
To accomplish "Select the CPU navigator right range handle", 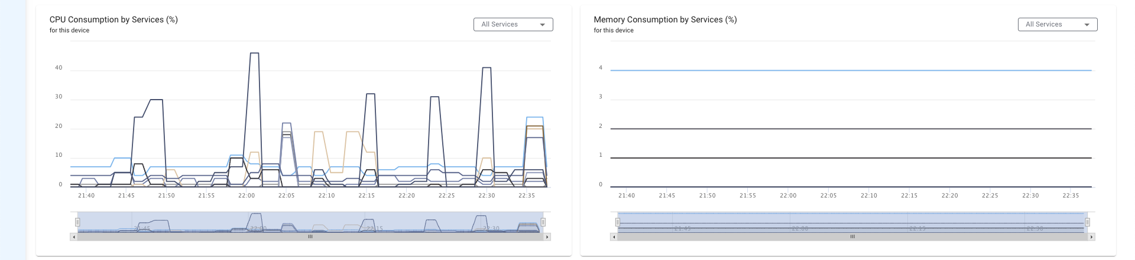I will point(543,222).
